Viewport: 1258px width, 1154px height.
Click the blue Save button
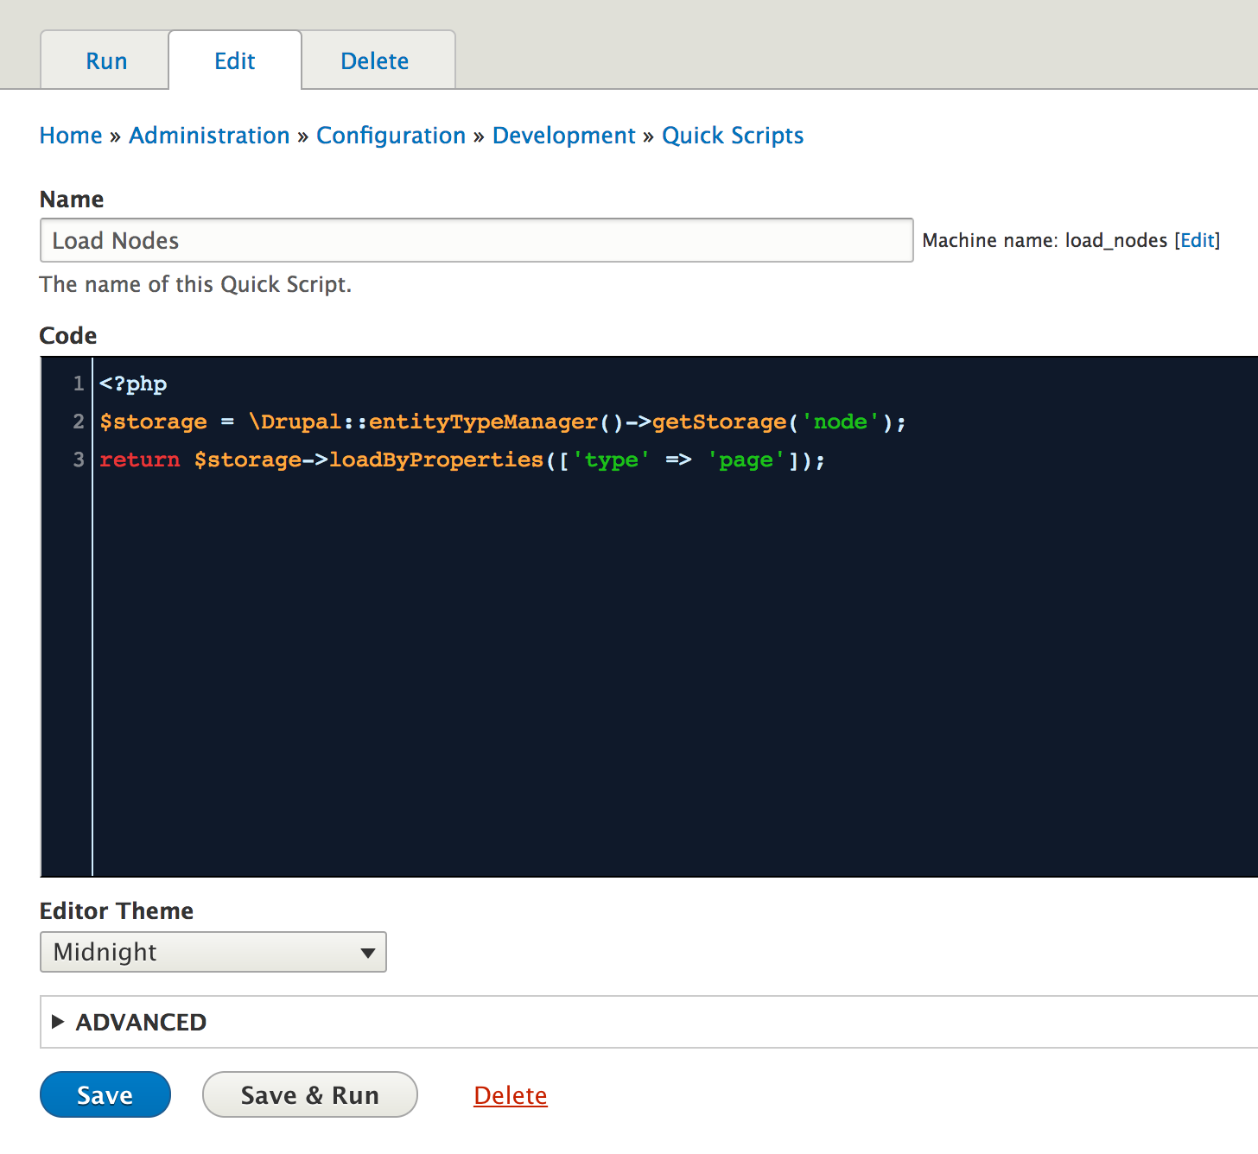coord(105,1094)
